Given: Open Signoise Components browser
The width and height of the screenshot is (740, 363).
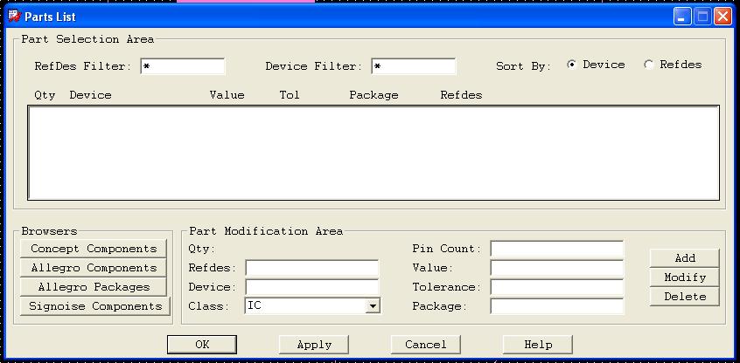Looking at the screenshot, I should point(95,306).
